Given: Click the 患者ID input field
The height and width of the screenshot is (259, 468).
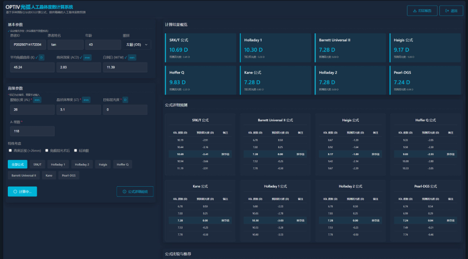Looking at the screenshot, I should [x=28, y=45].
